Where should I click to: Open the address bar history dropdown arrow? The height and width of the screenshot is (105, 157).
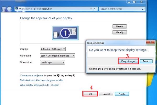coord(91,9)
